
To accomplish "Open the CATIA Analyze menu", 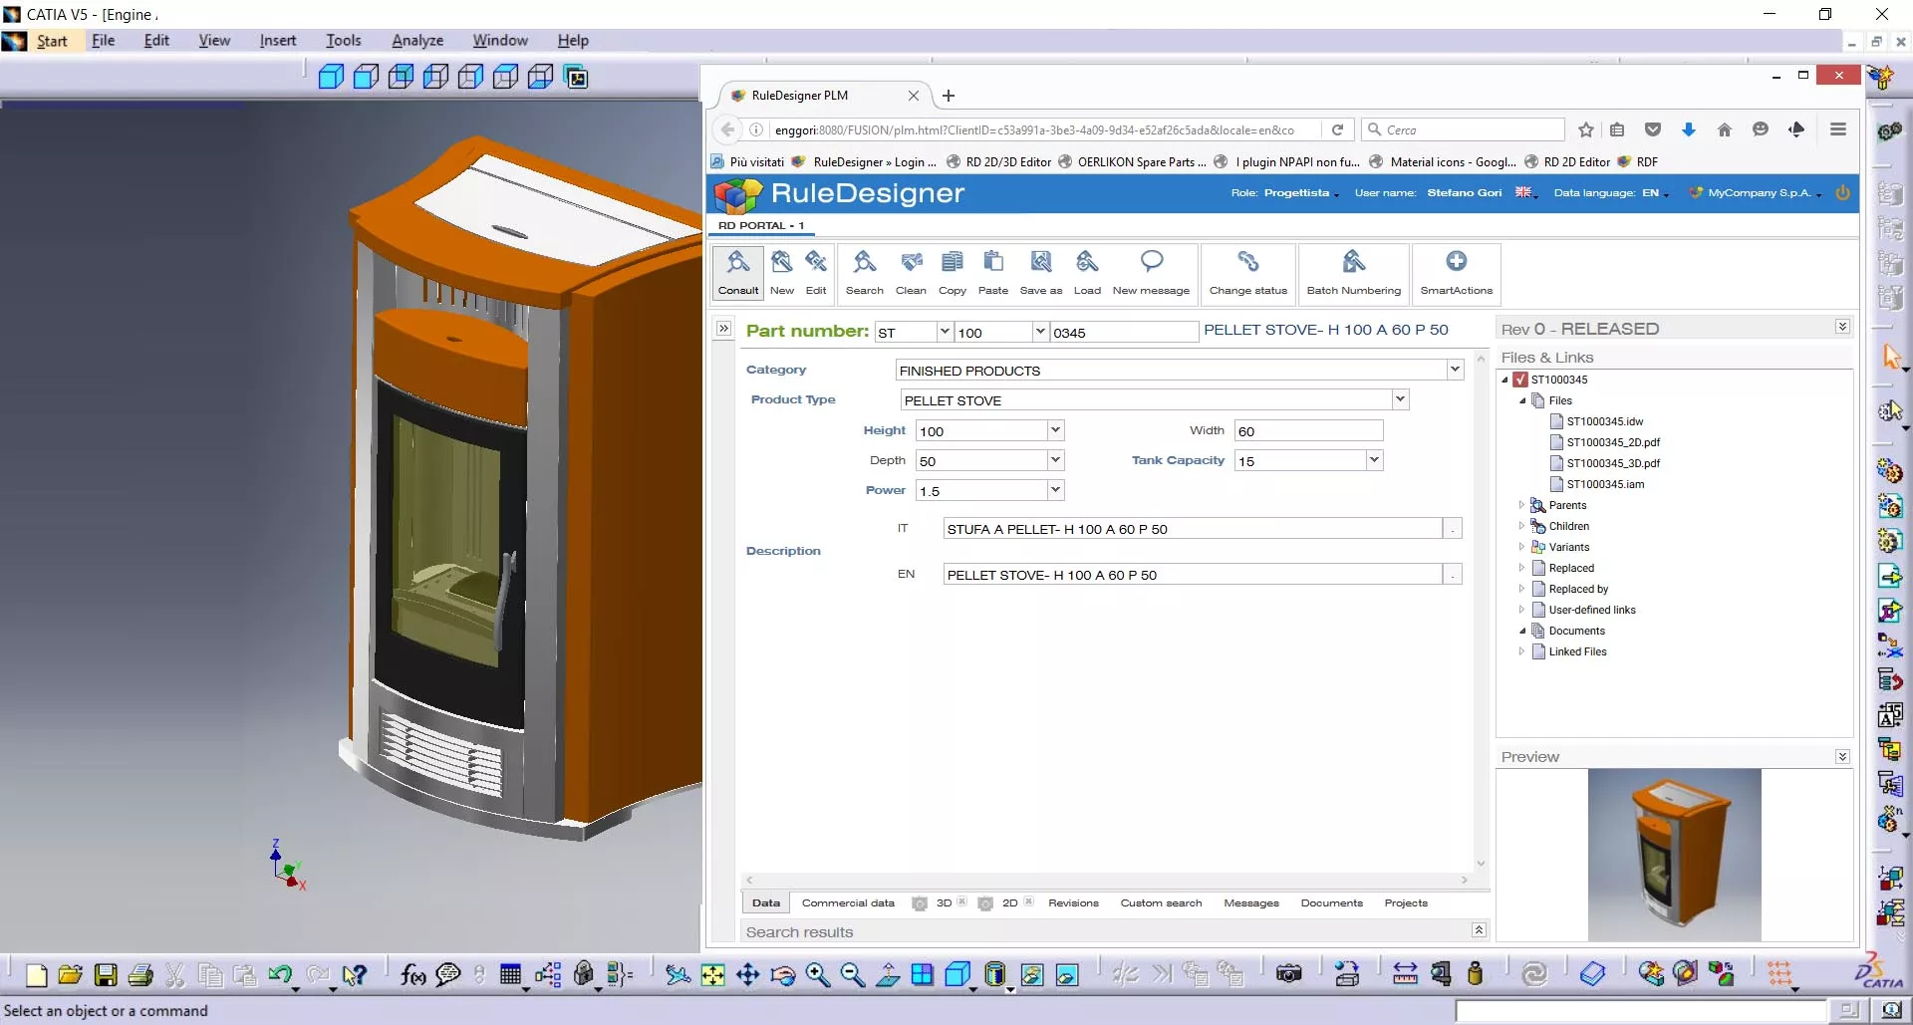I will tap(417, 41).
